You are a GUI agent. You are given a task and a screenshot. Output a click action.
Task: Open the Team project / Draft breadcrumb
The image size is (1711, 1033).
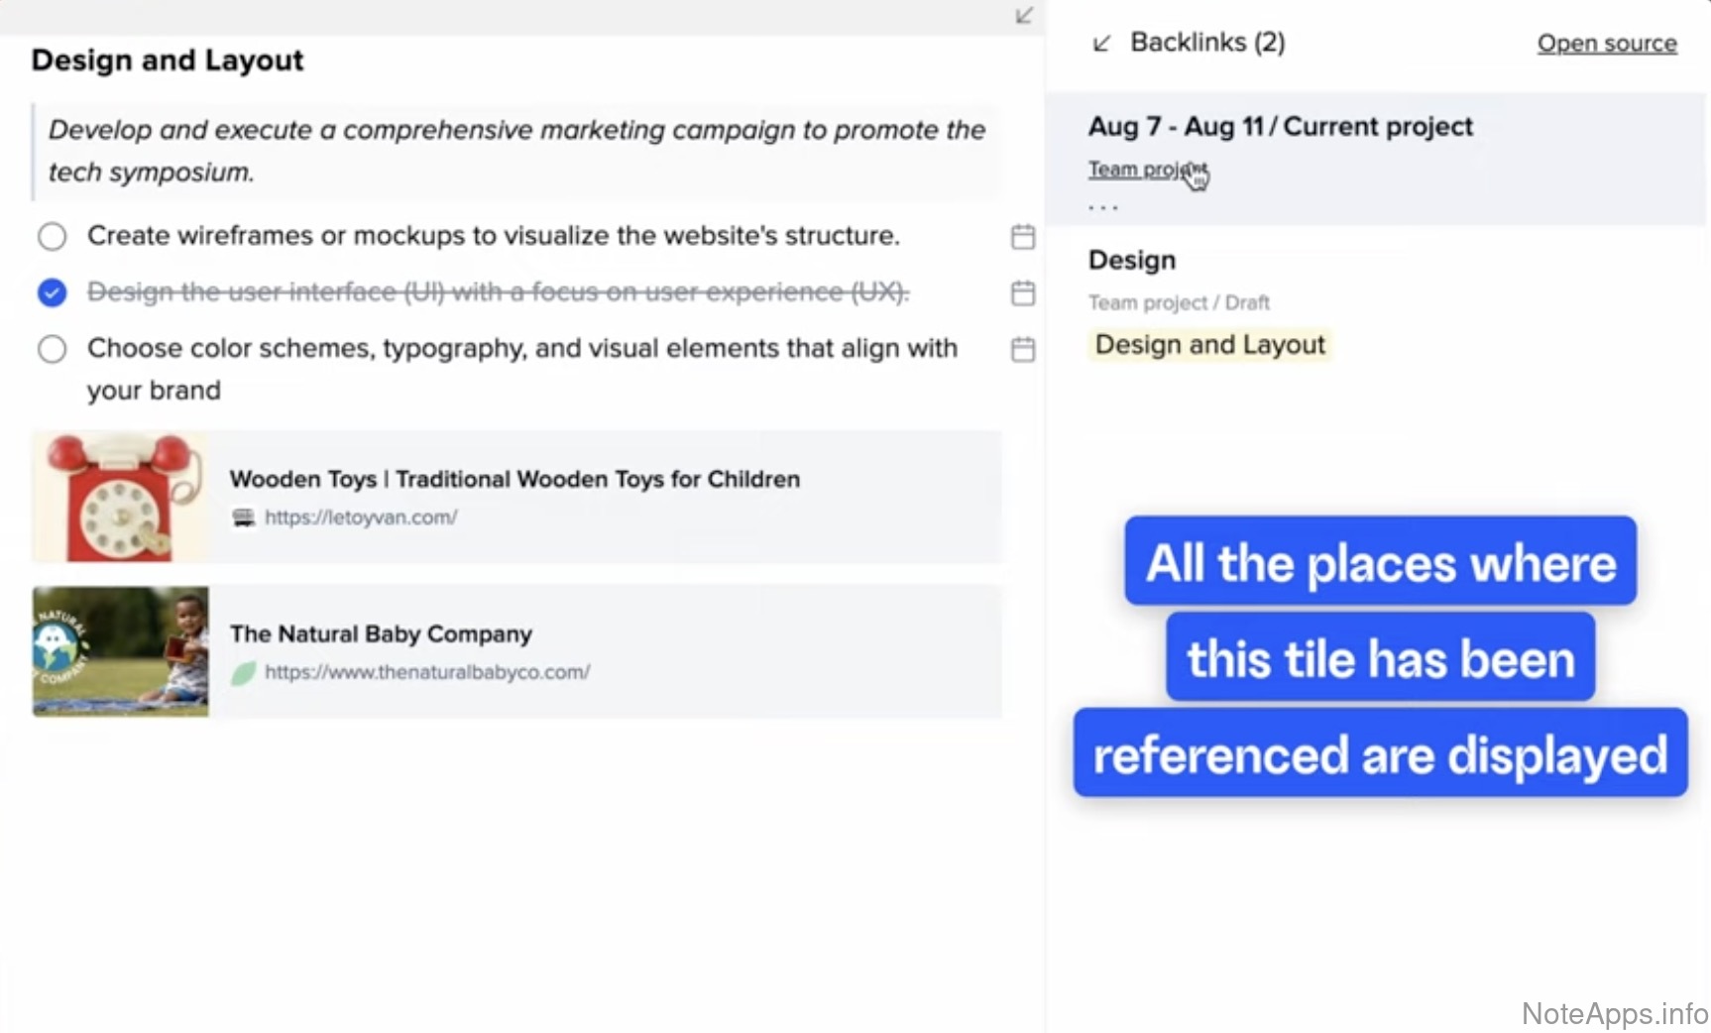click(1178, 303)
